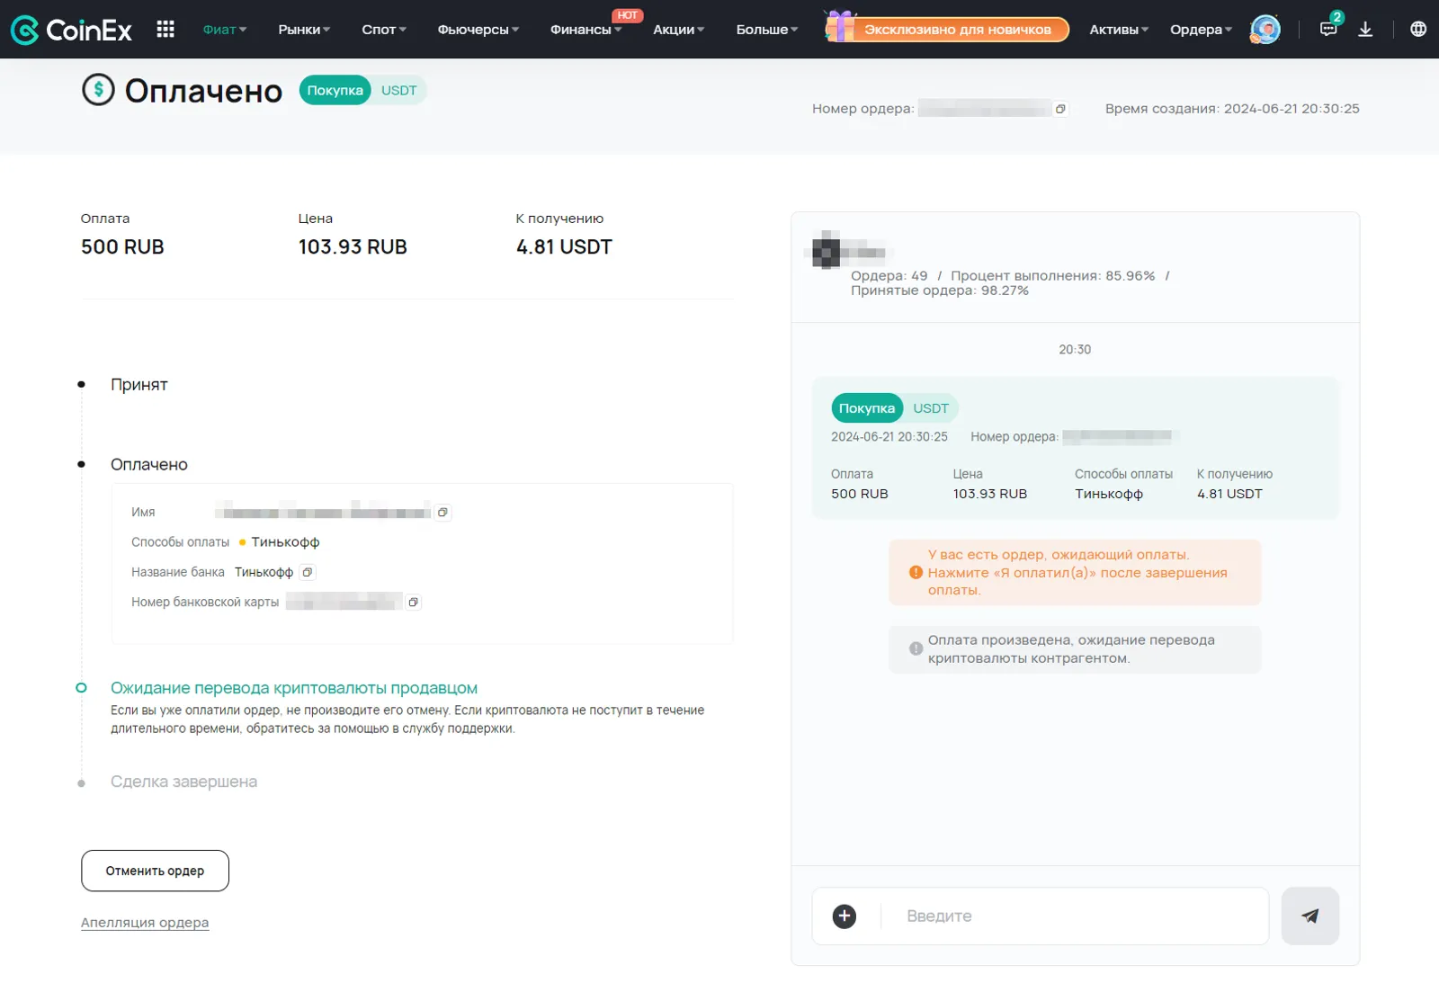Click Тинькофф payment method in chat card
The height and width of the screenshot is (983, 1439).
click(x=1109, y=494)
